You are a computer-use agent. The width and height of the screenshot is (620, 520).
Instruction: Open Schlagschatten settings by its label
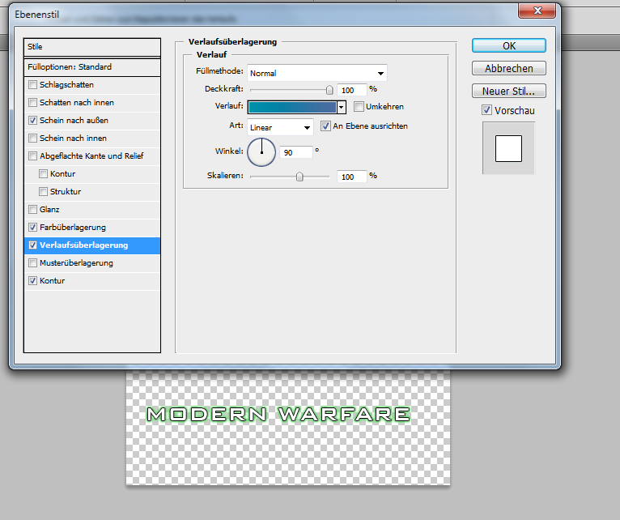(x=66, y=85)
